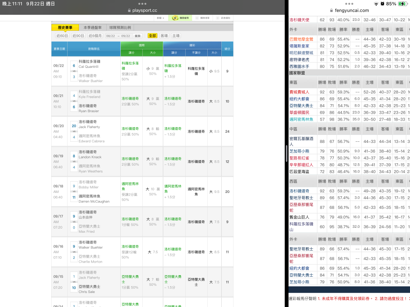Select the 主場 venue filter
This screenshot has width=410, height=307.
[176, 36]
